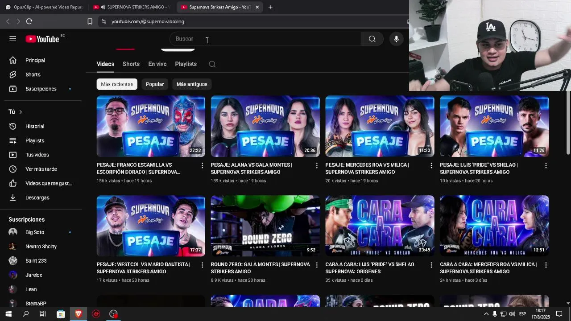Click the Principal home icon
The height and width of the screenshot is (321, 571).
13,60
